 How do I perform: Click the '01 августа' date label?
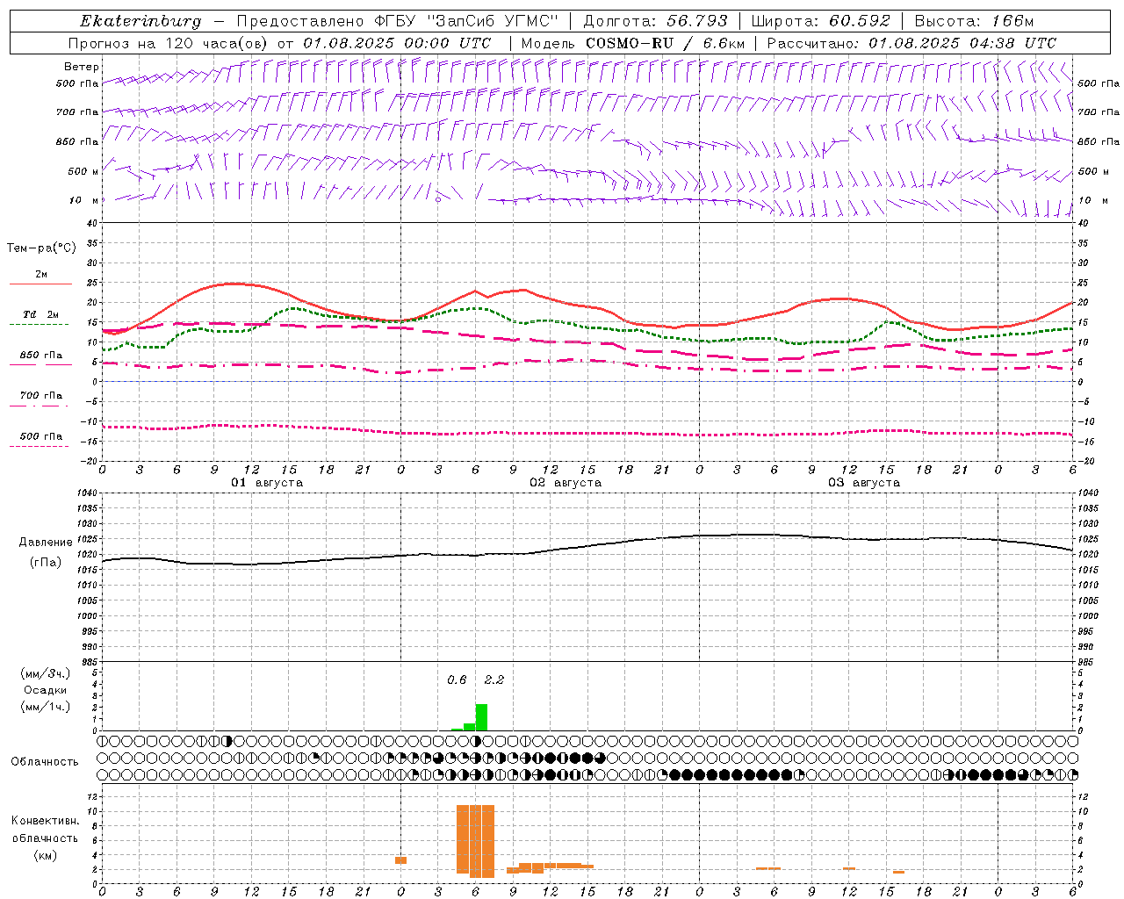click(x=267, y=483)
